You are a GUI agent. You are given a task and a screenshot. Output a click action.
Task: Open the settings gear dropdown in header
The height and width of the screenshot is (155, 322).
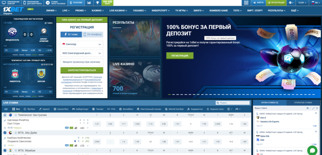[291, 2]
